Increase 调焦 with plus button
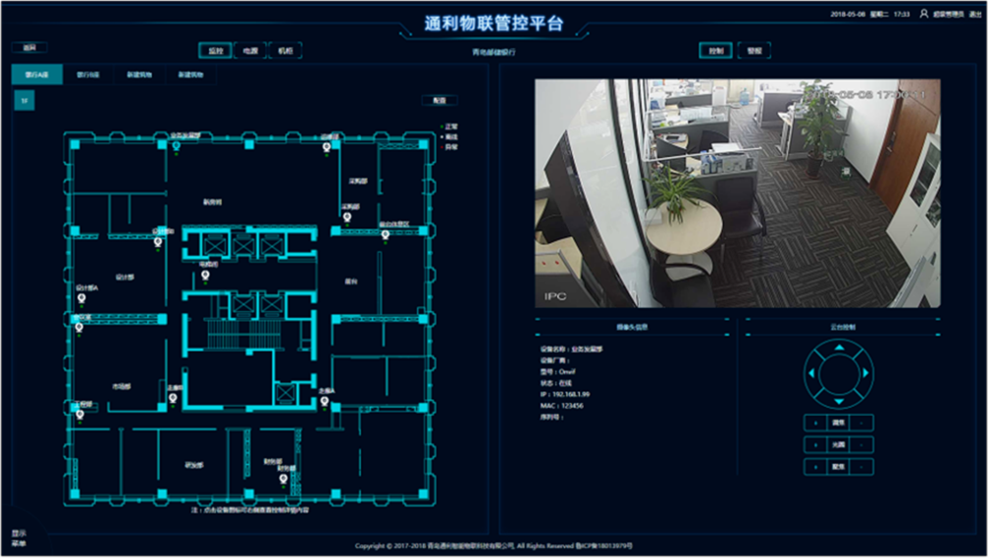988x558 pixels. 814,423
